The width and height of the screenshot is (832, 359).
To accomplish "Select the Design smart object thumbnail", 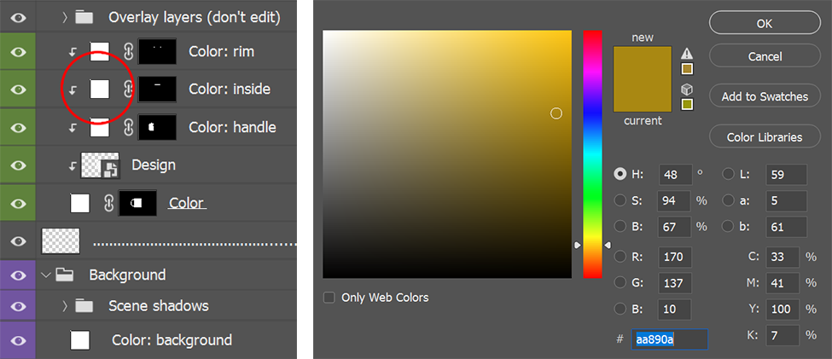I will click(x=100, y=165).
